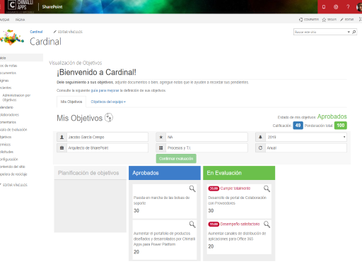Open Documentos in left navigation
The height and width of the screenshot is (271, 362).
click(8, 73)
